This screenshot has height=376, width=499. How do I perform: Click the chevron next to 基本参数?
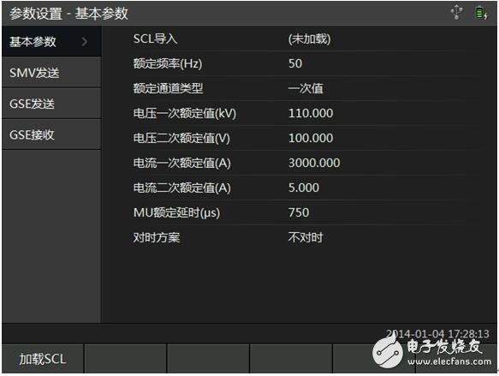[85, 42]
